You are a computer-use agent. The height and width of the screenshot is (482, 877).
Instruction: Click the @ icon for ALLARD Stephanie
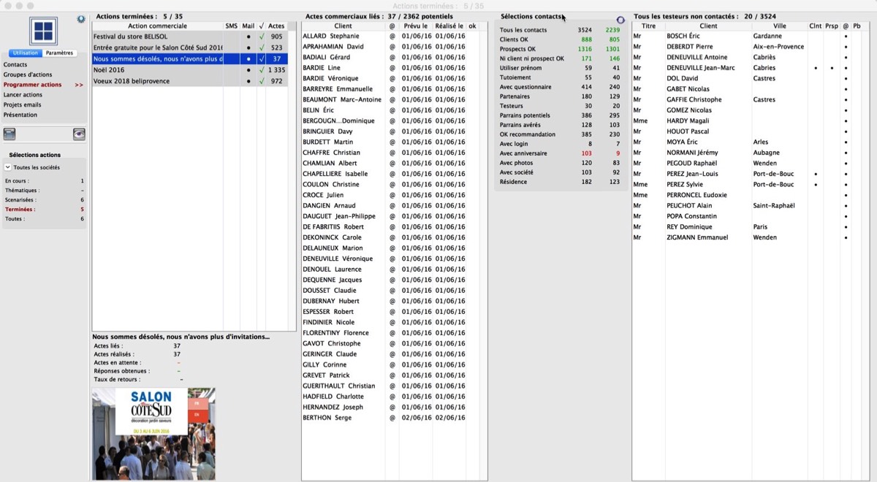392,36
